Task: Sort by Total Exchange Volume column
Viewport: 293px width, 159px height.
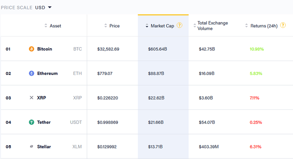Action: 213,26
